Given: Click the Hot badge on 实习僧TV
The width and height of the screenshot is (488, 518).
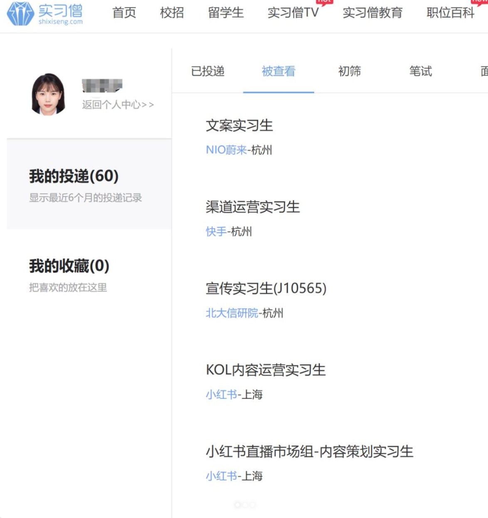Looking at the screenshot, I should click(x=324, y=2).
